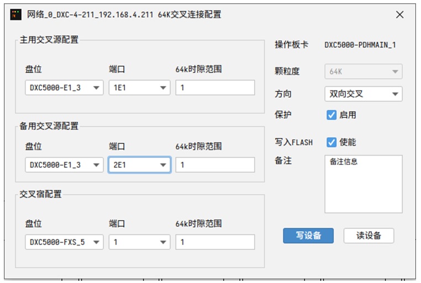Toggle the 保护 启用 checkbox
Viewport: 421px width, 283px height.
point(331,115)
